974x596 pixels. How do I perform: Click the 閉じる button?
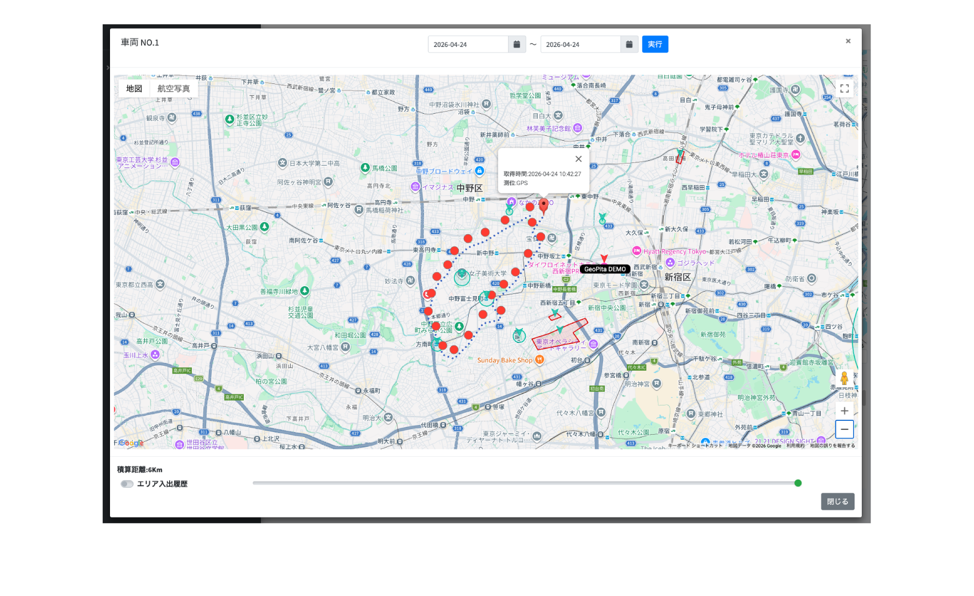tap(837, 502)
